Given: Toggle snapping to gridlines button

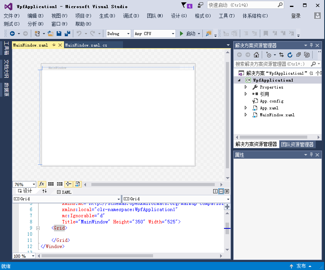Looking at the screenshot, I should coord(60,184).
